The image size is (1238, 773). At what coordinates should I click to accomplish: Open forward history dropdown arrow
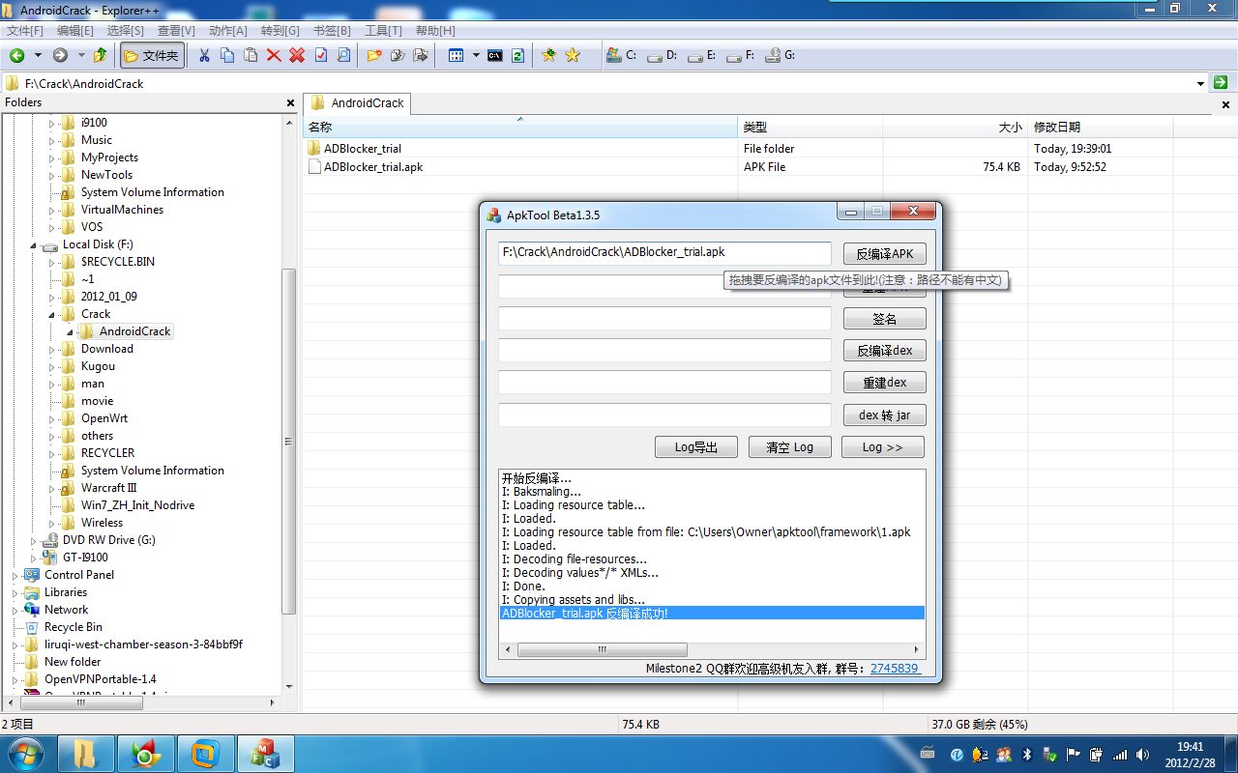click(81, 56)
